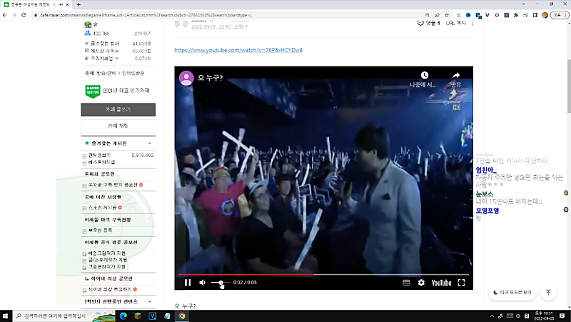Open the YouTube logo link in player
This screenshot has width=571, height=322.
(x=440, y=283)
